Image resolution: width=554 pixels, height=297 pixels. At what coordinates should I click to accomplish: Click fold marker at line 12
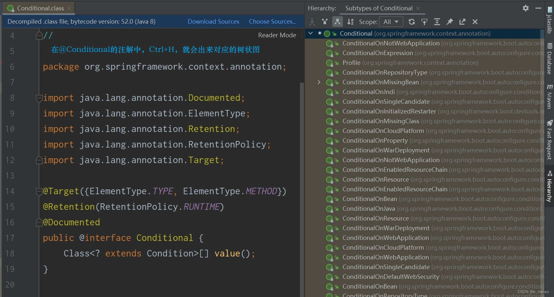[39, 160]
